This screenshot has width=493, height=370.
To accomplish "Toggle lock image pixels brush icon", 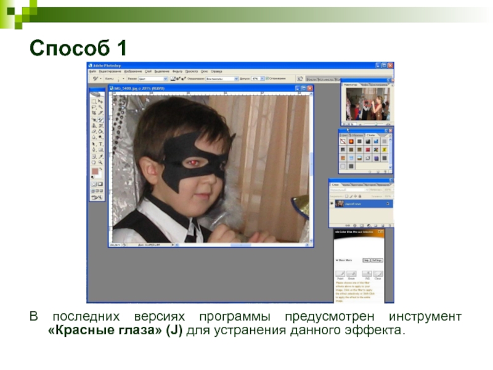I will click(x=351, y=196).
